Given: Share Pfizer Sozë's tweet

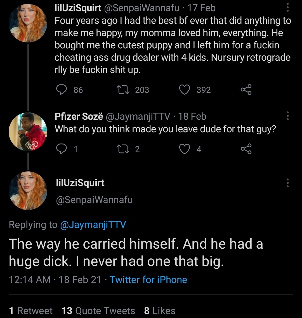Looking at the screenshot, I should pos(246,149).
